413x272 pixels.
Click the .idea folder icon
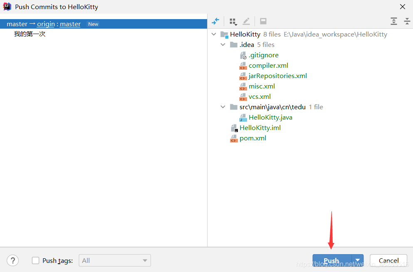pos(234,45)
